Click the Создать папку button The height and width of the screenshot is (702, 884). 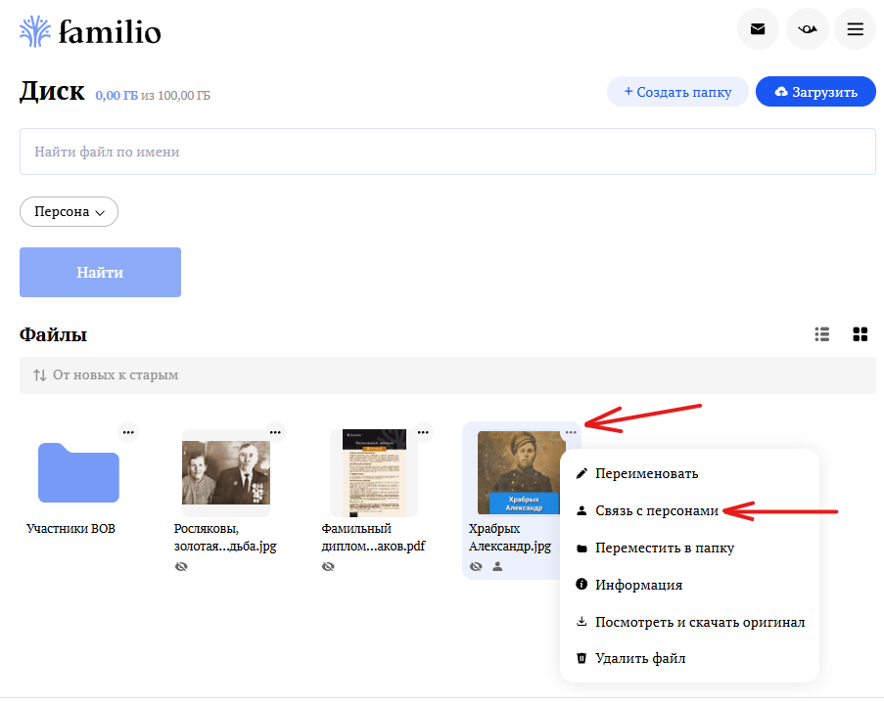(677, 91)
